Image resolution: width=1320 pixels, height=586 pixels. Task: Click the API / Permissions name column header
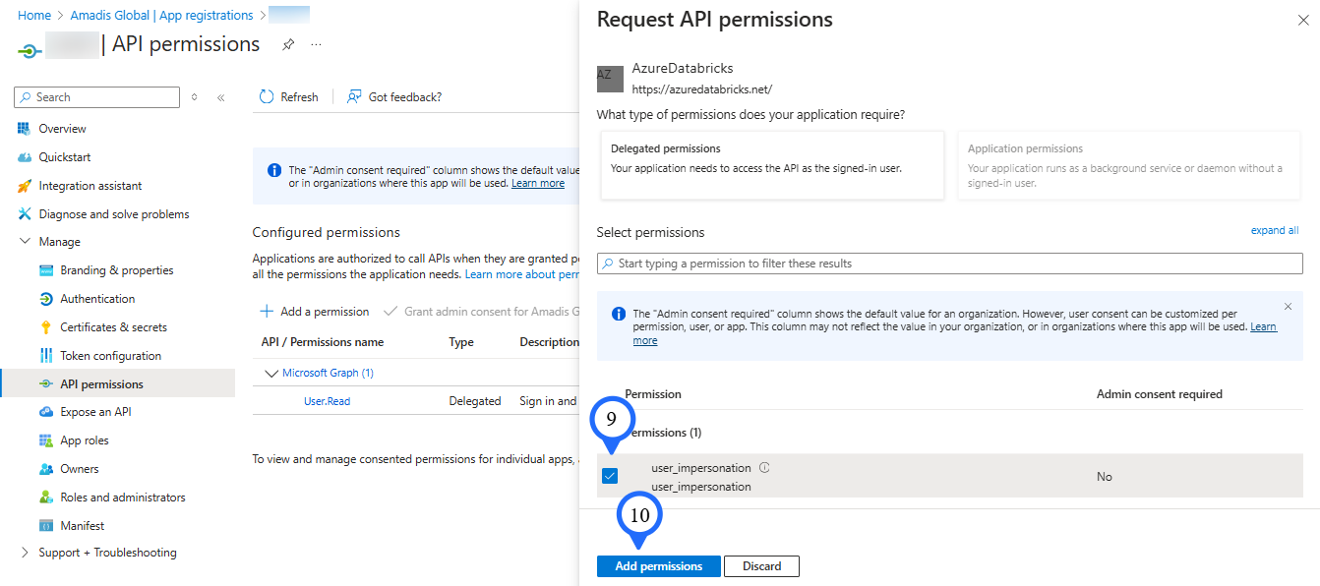pos(323,342)
